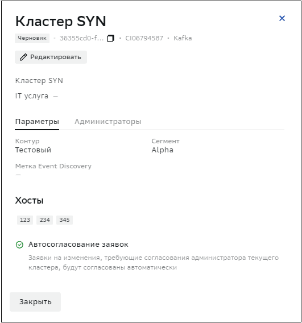The width and height of the screenshot is (302, 323).
Task: Click the CI06794587 identifier
Action: (x=144, y=38)
